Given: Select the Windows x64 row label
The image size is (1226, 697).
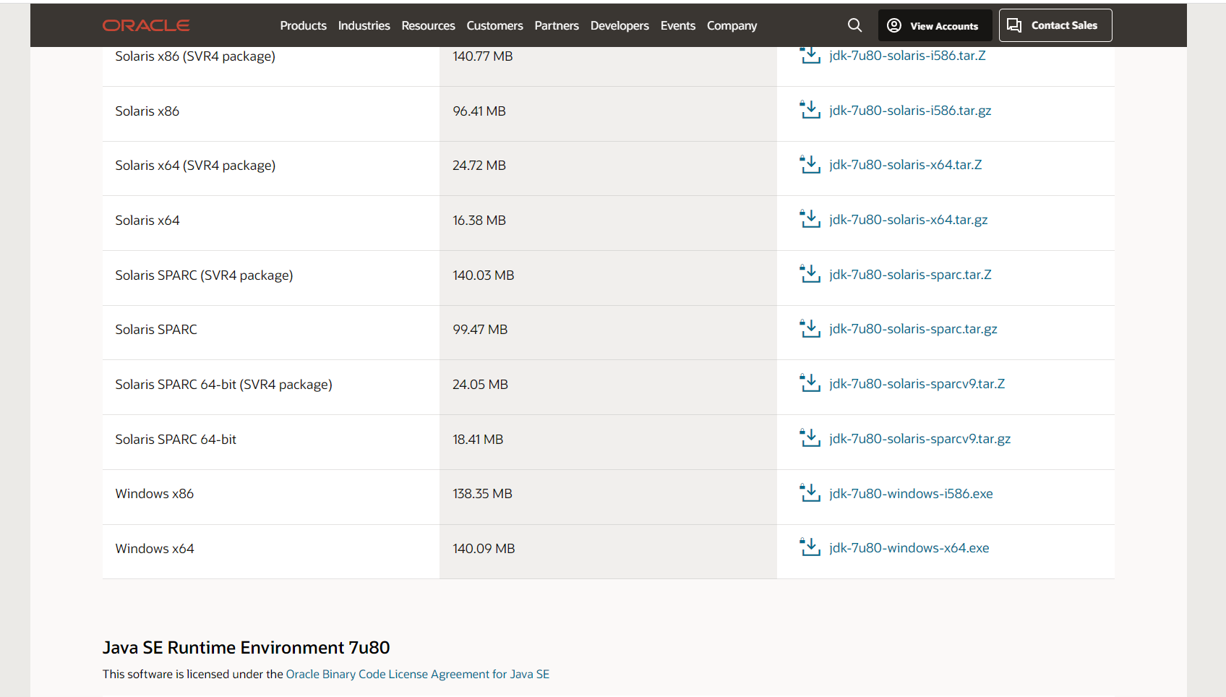Looking at the screenshot, I should [x=155, y=549].
